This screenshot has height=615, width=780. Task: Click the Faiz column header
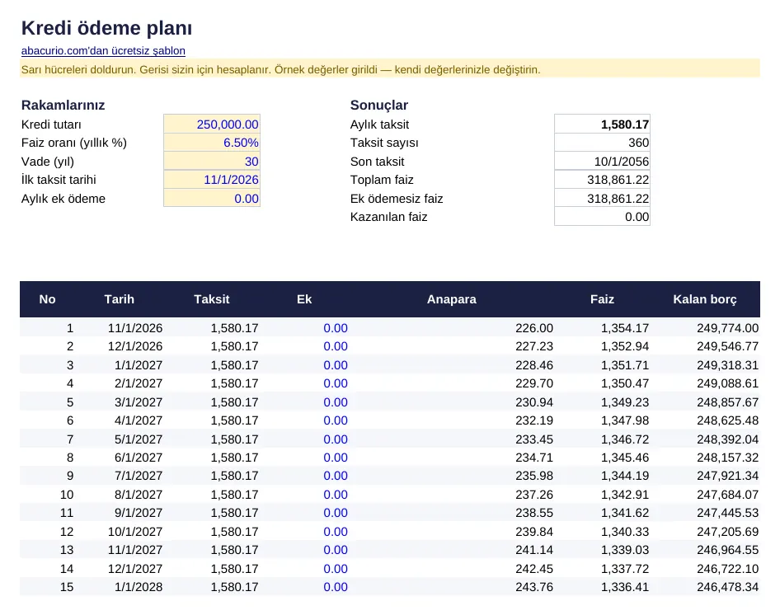tap(603, 299)
